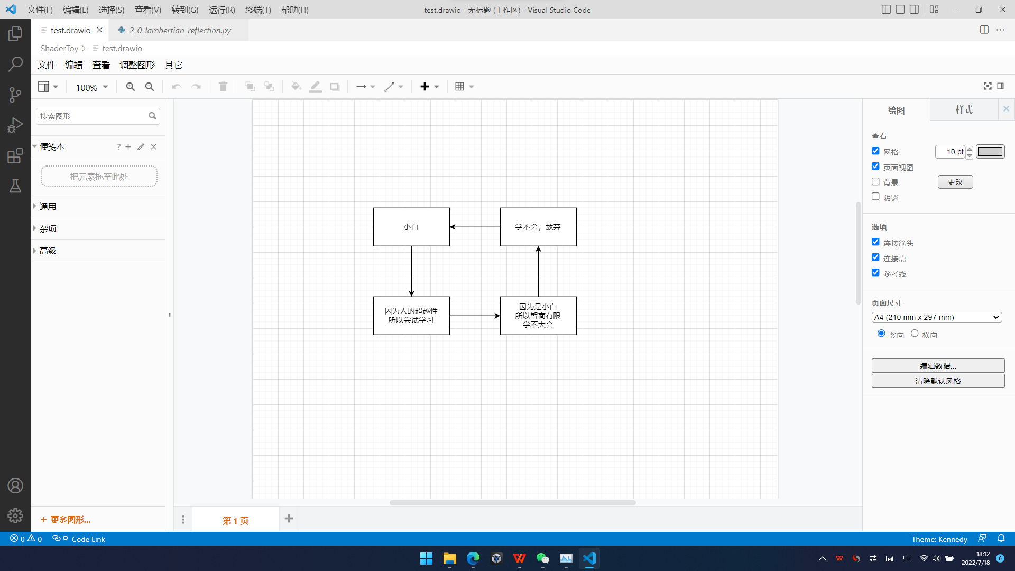
Task: Click the fullscreen toggle icon in toolbar
Action: pos(987,86)
